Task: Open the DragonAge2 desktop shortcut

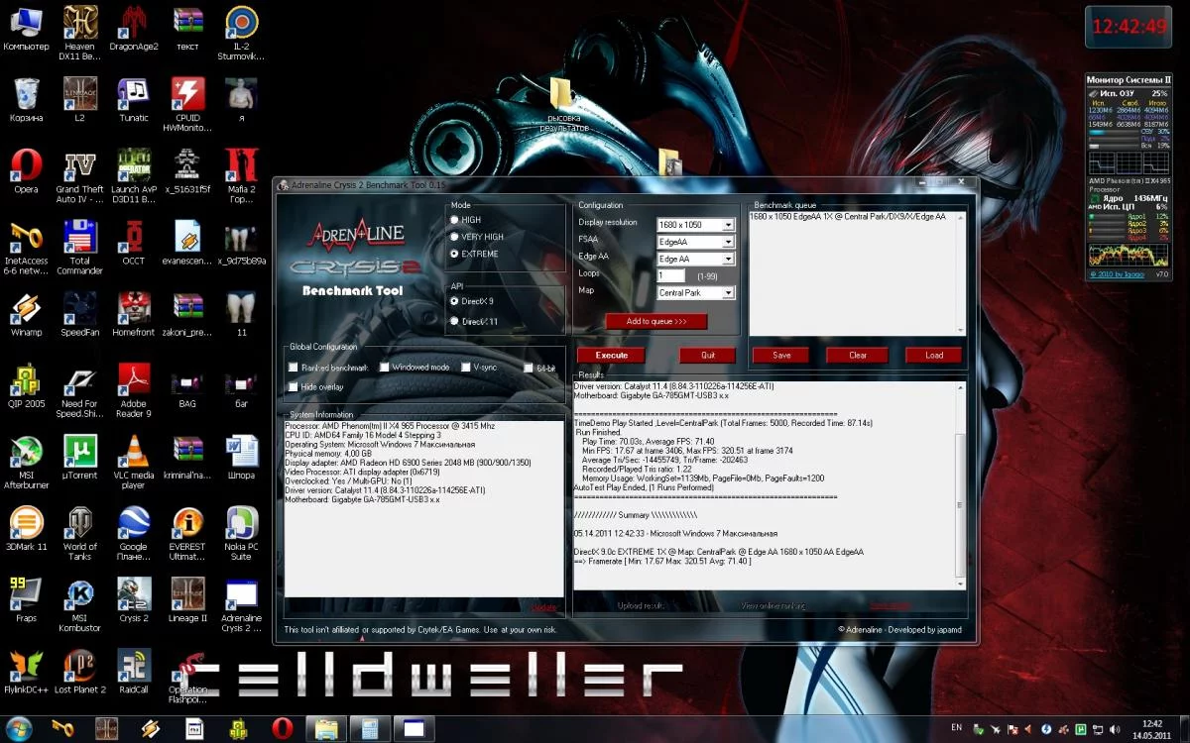Action: pyautogui.click(x=133, y=28)
